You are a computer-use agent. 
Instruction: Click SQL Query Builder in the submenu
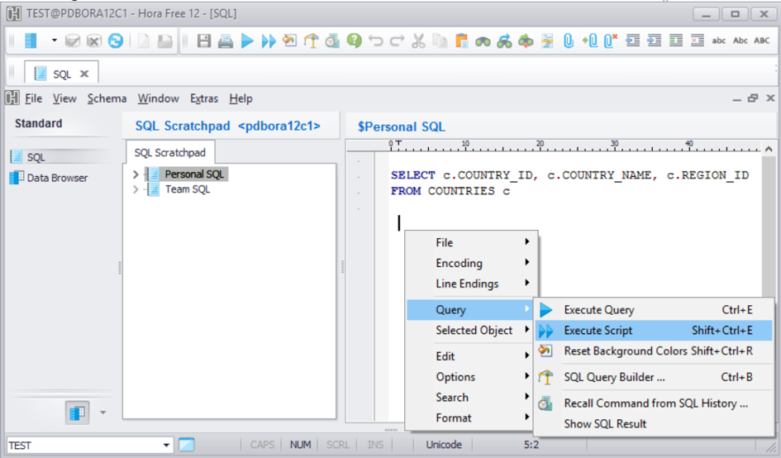click(614, 377)
